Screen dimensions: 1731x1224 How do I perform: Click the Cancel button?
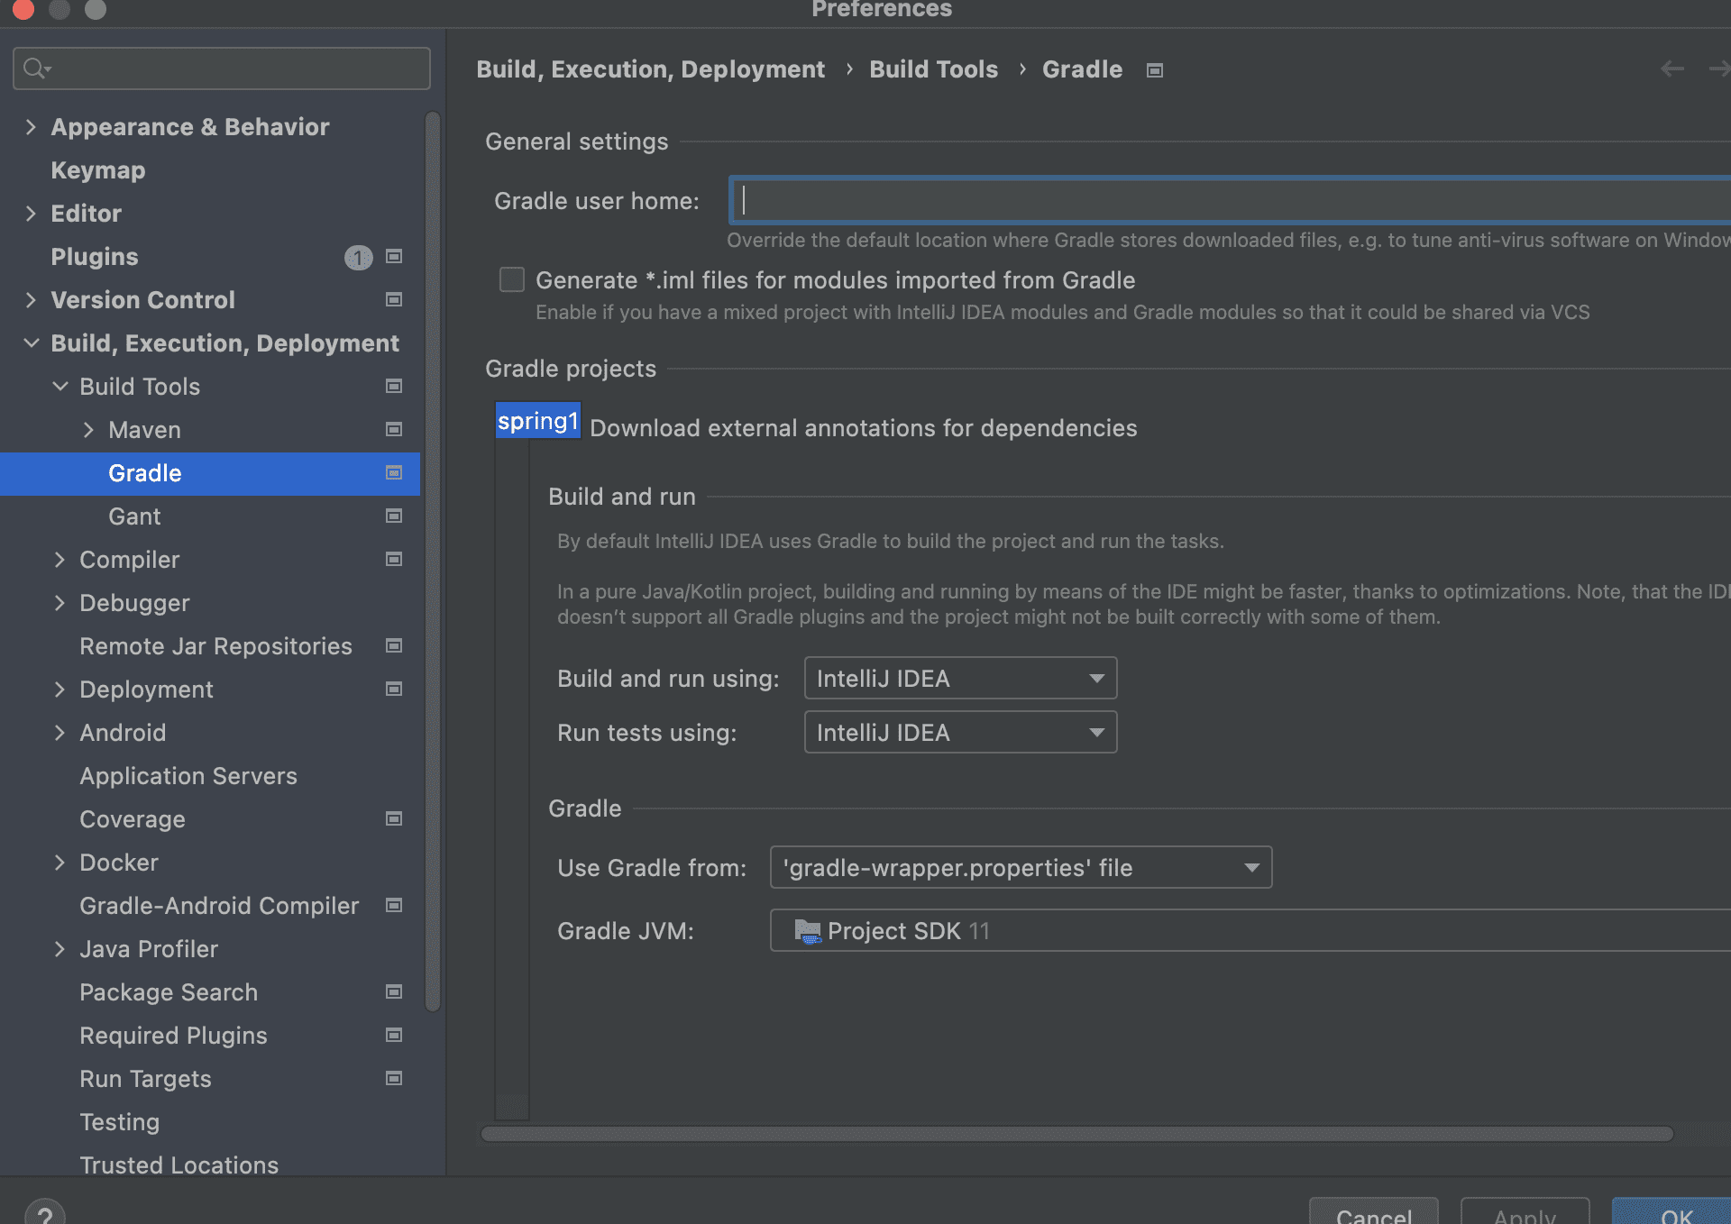tap(1373, 1212)
